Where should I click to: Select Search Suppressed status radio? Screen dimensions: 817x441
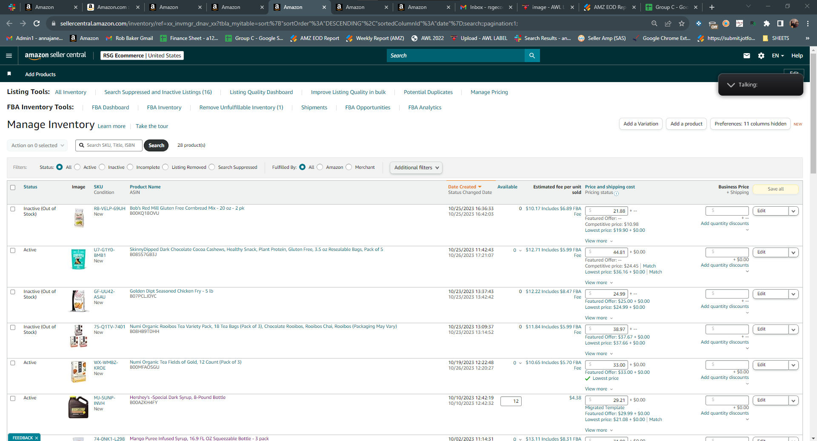point(212,167)
